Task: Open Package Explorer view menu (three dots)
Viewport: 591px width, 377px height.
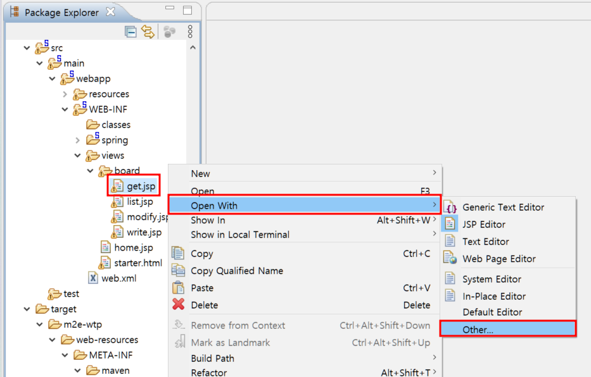Action: pos(190,32)
